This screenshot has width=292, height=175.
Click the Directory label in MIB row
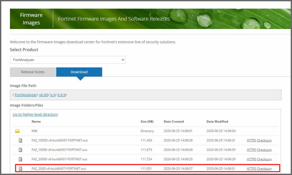coord(147,131)
